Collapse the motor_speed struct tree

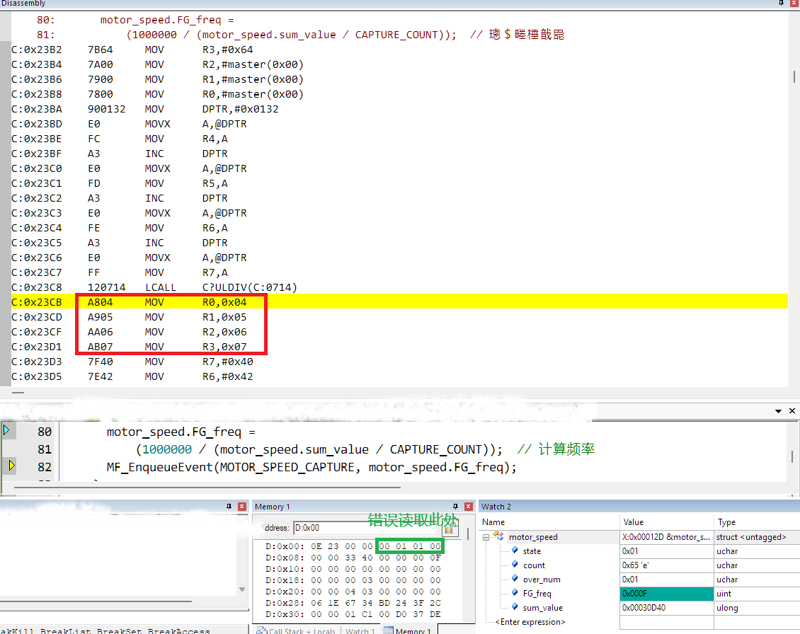point(487,537)
